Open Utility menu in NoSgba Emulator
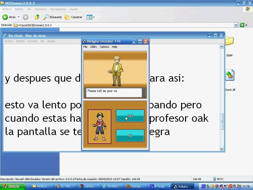This screenshot has height=190, width=253. click(93, 47)
